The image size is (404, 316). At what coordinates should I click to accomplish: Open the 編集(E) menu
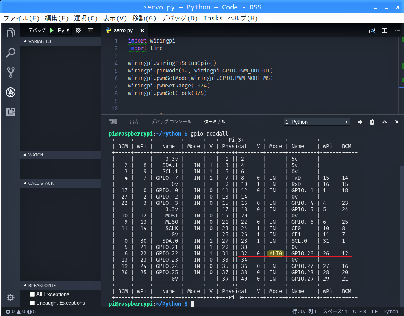click(x=57, y=18)
